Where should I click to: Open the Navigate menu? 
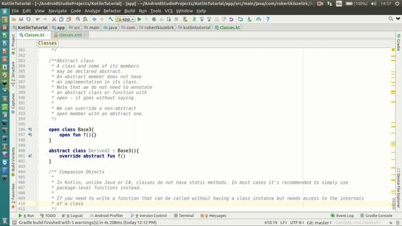57,11
